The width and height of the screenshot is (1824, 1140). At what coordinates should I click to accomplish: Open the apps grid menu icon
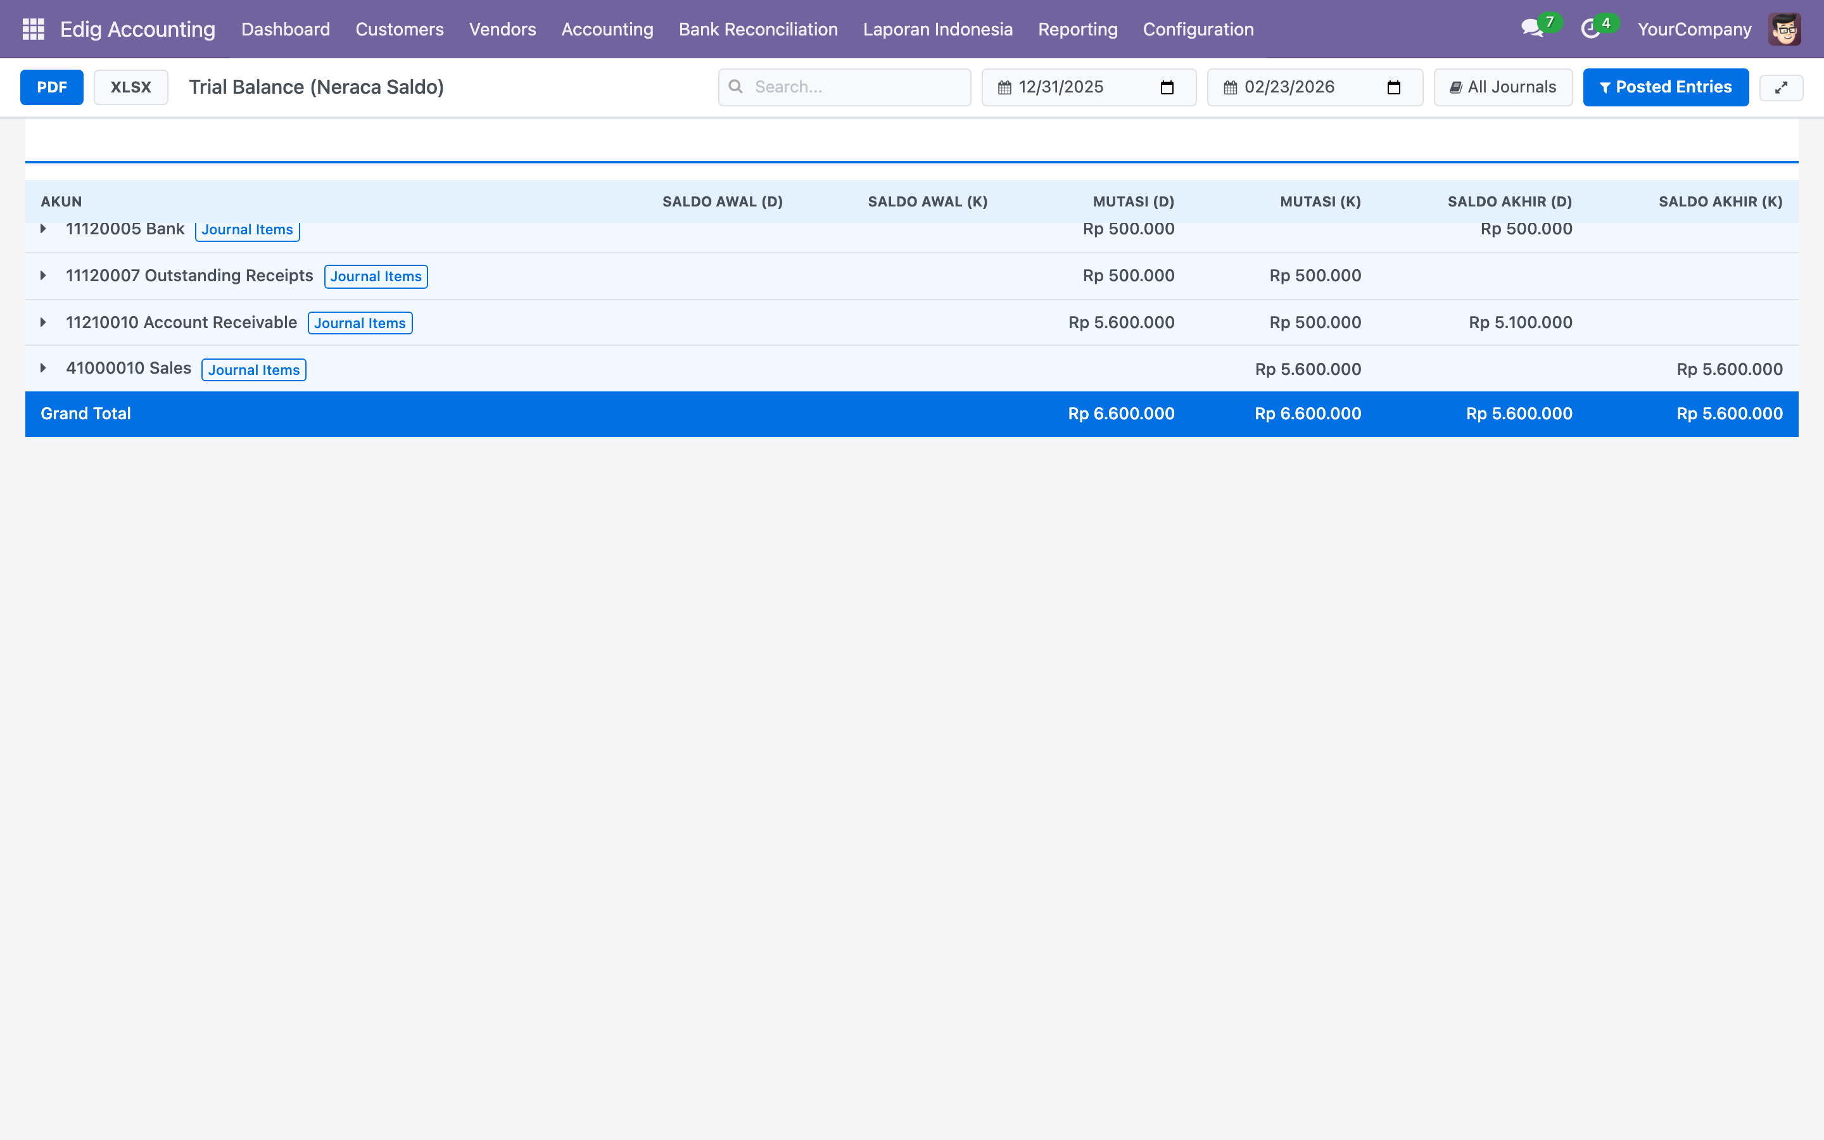pos(33,28)
